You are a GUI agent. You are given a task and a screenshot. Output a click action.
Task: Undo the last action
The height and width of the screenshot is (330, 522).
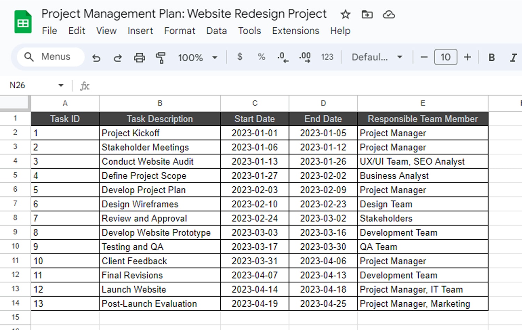(x=96, y=57)
